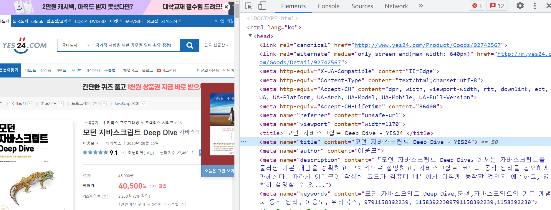Viewport: 551px width, 210px height.
Task: Click the 베스트 navigation link
Action: pos(31,70)
